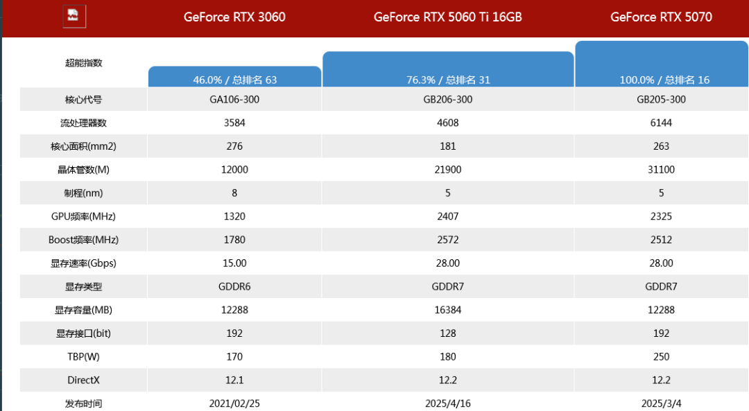This screenshot has height=411, width=749.
Task: Click the 180 TBP value
Action: click(x=447, y=356)
